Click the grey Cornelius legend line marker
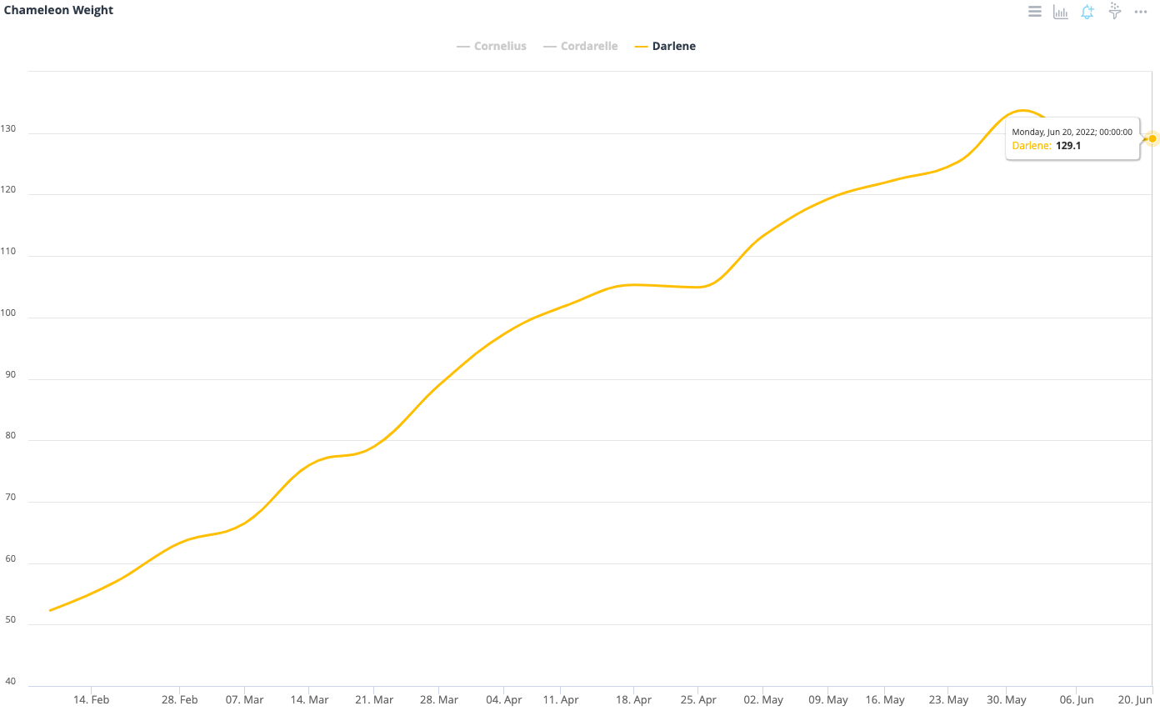Viewport: 1160px width, 726px height. click(x=463, y=47)
